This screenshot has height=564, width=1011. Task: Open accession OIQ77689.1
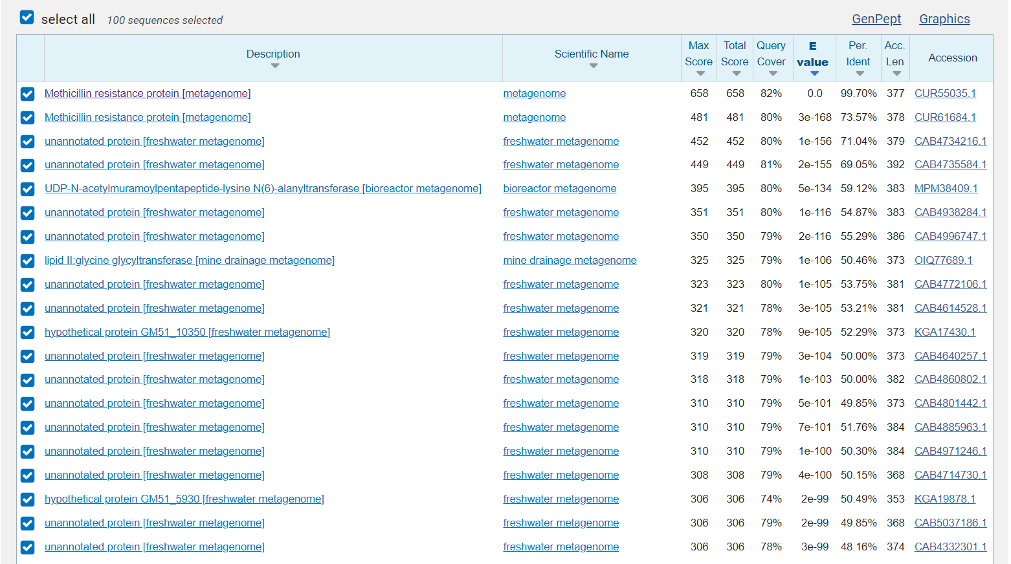point(944,260)
